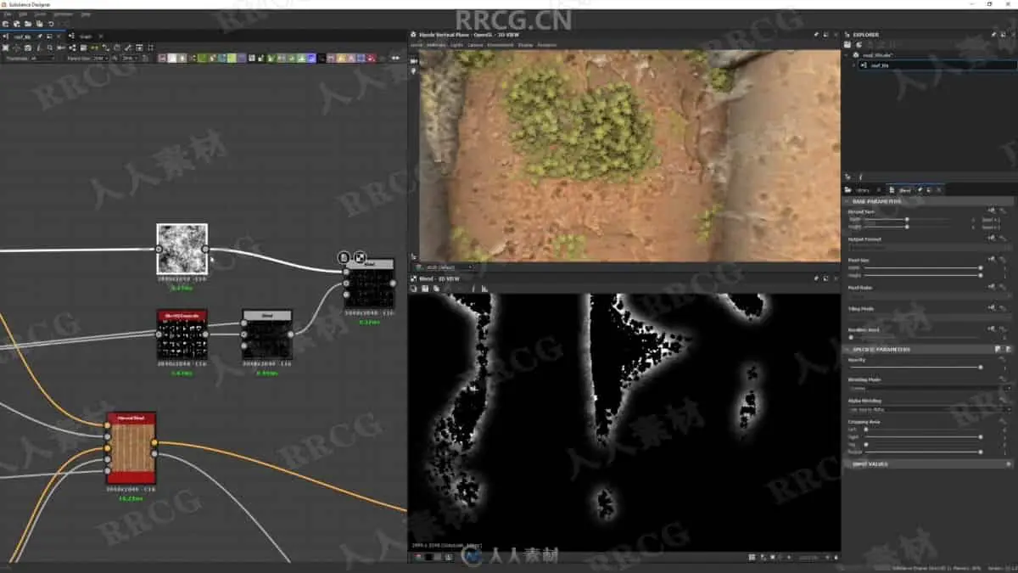Click the red node-palette icon at toolbar end
Image resolution: width=1018 pixels, height=573 pixels.
click(x=372, y=58)
